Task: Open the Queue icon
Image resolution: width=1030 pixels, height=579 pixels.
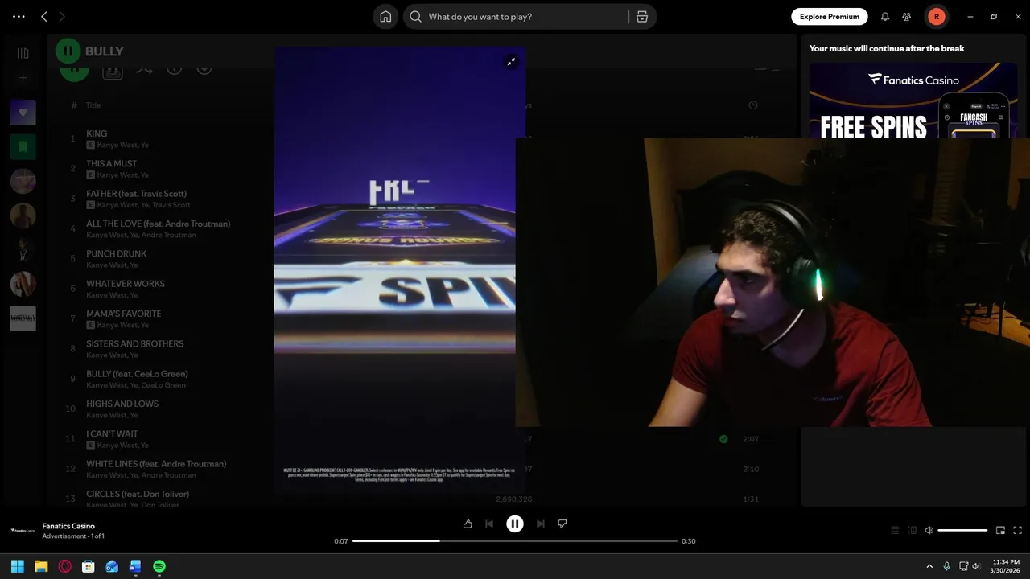Action: pos(894,530)
